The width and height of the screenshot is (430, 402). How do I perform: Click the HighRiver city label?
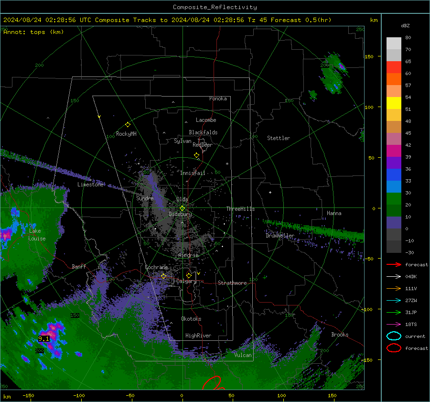tap(198, 336)
